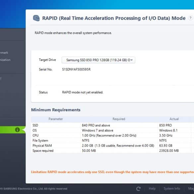Click the serial number S1SDNYAF500595R
The width and height of the screenshot is (194, 194).
point(76,69)
